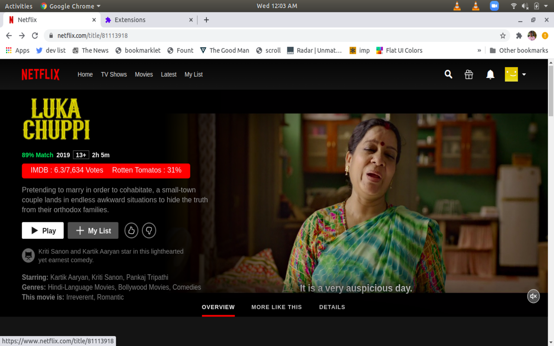Rate Luka Chuppi thumbs down
Screen dimensions: 554x346
[149, 231]
